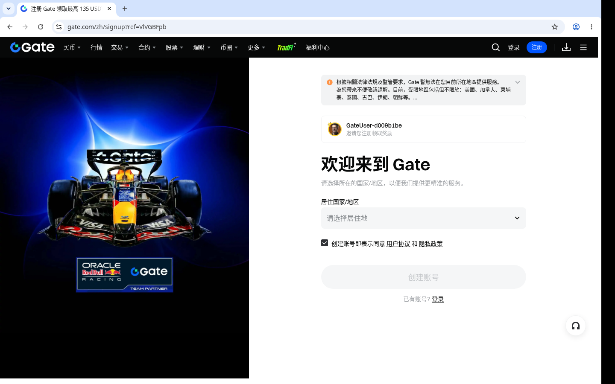Expand the regional restriction notice chevron
The height and width of the screenshot is (384, 615).
point(518,82)
